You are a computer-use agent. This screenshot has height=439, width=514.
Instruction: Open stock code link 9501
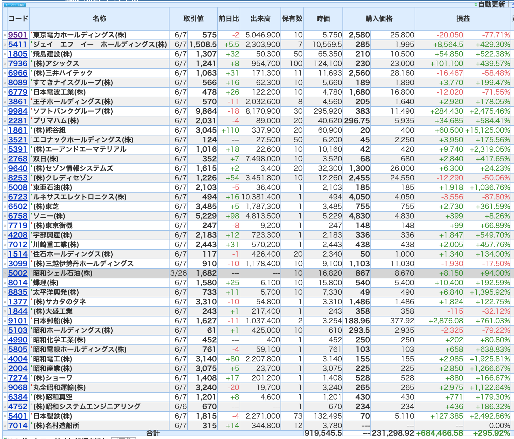(x=18, y=35)
